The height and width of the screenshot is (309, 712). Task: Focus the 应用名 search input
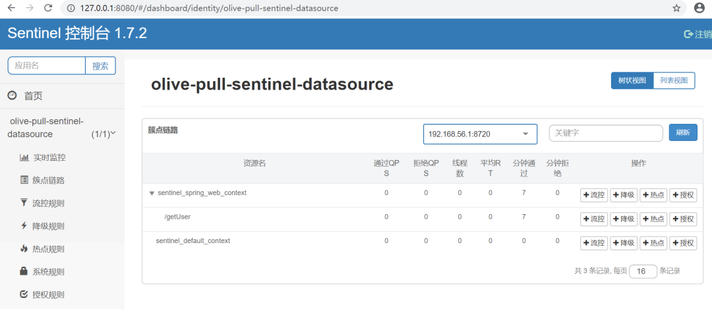tap(47, 66)
